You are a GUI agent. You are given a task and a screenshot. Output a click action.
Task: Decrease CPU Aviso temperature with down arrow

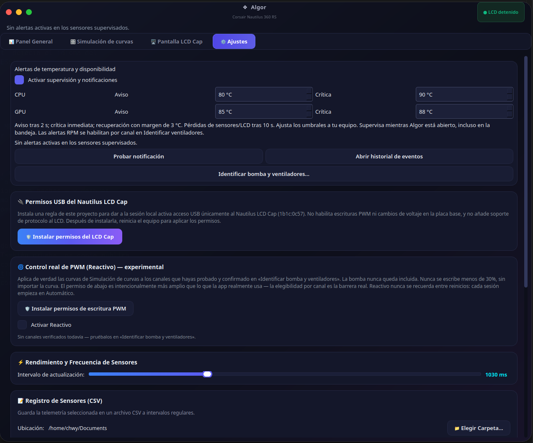(x=309, y=98)
